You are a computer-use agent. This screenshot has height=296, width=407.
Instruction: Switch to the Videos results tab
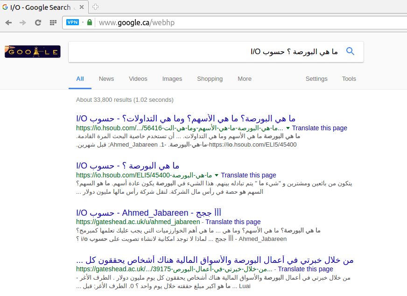point(138,79)
